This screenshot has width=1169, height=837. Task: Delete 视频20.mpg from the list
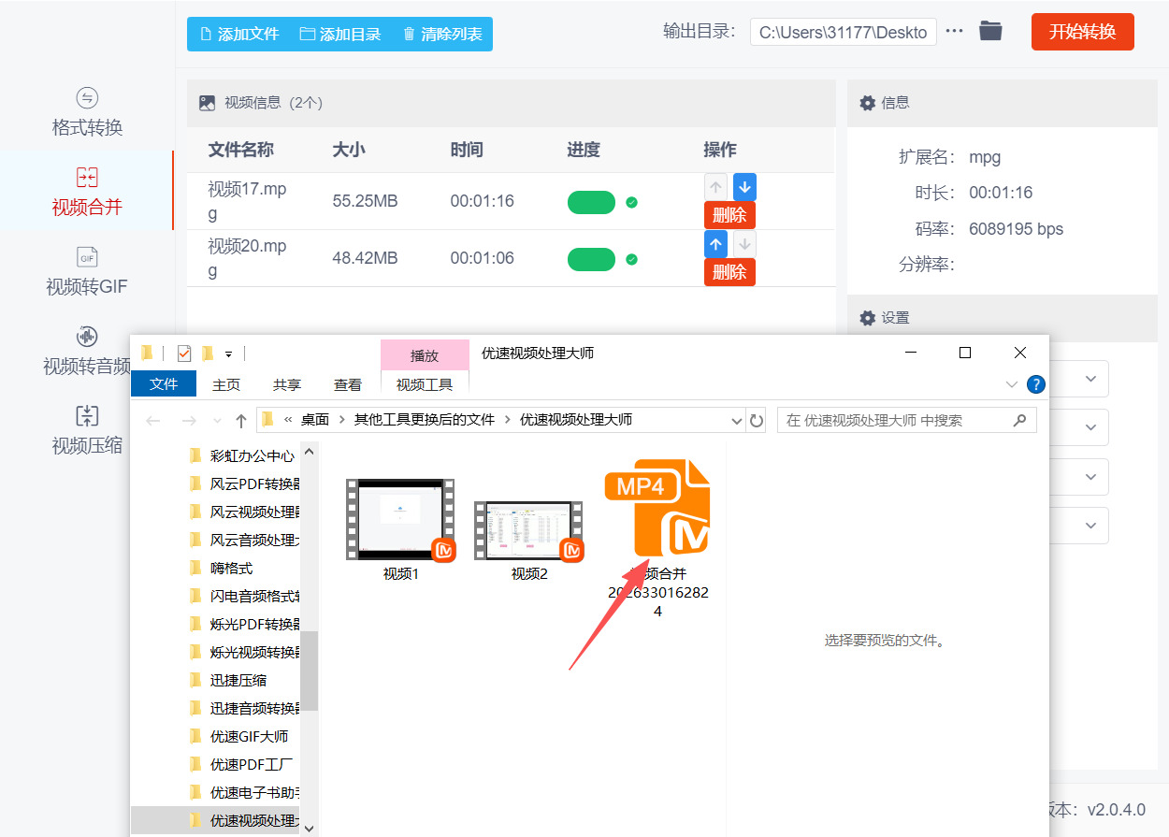[x=729, y=272]
